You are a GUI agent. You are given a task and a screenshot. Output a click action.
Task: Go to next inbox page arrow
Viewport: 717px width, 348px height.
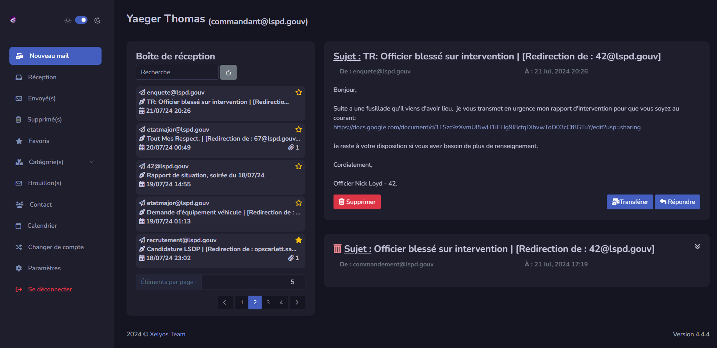297,302
